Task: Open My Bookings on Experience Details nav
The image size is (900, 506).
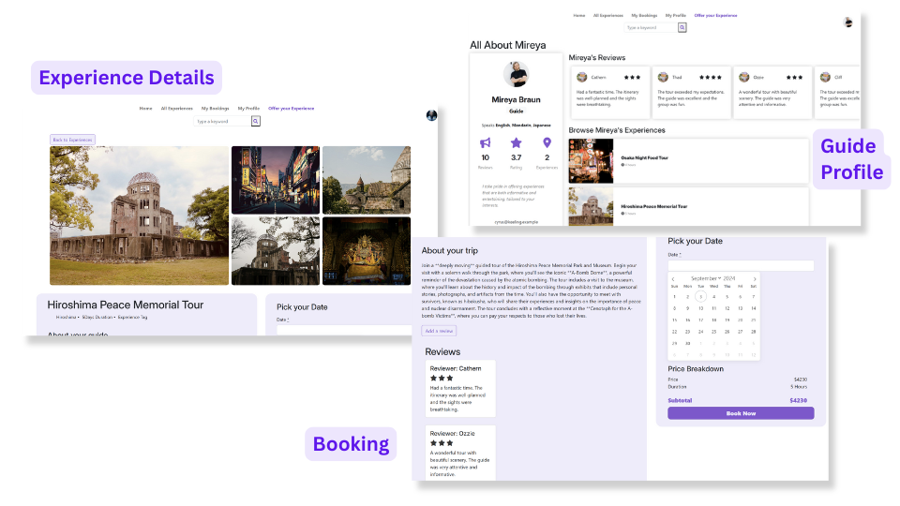Action: (216, 108)
